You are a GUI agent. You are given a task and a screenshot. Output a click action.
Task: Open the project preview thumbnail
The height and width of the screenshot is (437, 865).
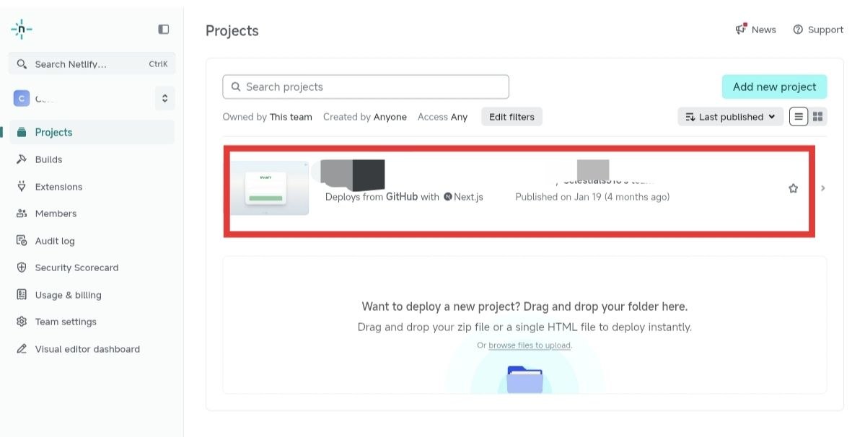[x=270, y=188]
